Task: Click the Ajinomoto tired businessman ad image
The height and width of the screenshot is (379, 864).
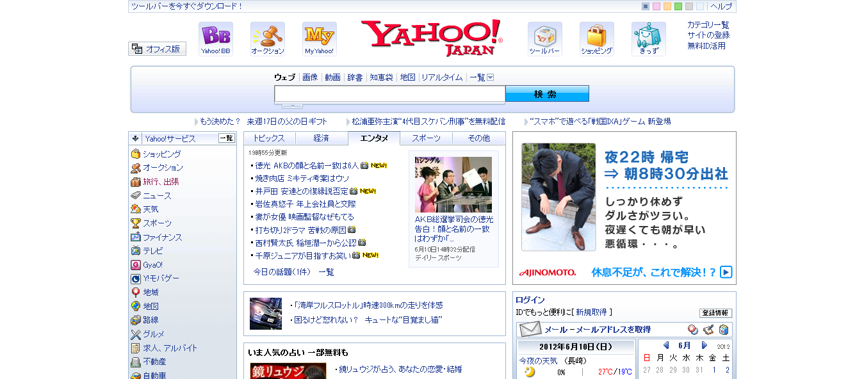Action: (558, 197)
